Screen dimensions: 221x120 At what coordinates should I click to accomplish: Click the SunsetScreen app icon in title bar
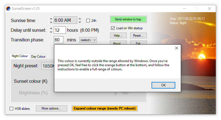pos(8,9)
